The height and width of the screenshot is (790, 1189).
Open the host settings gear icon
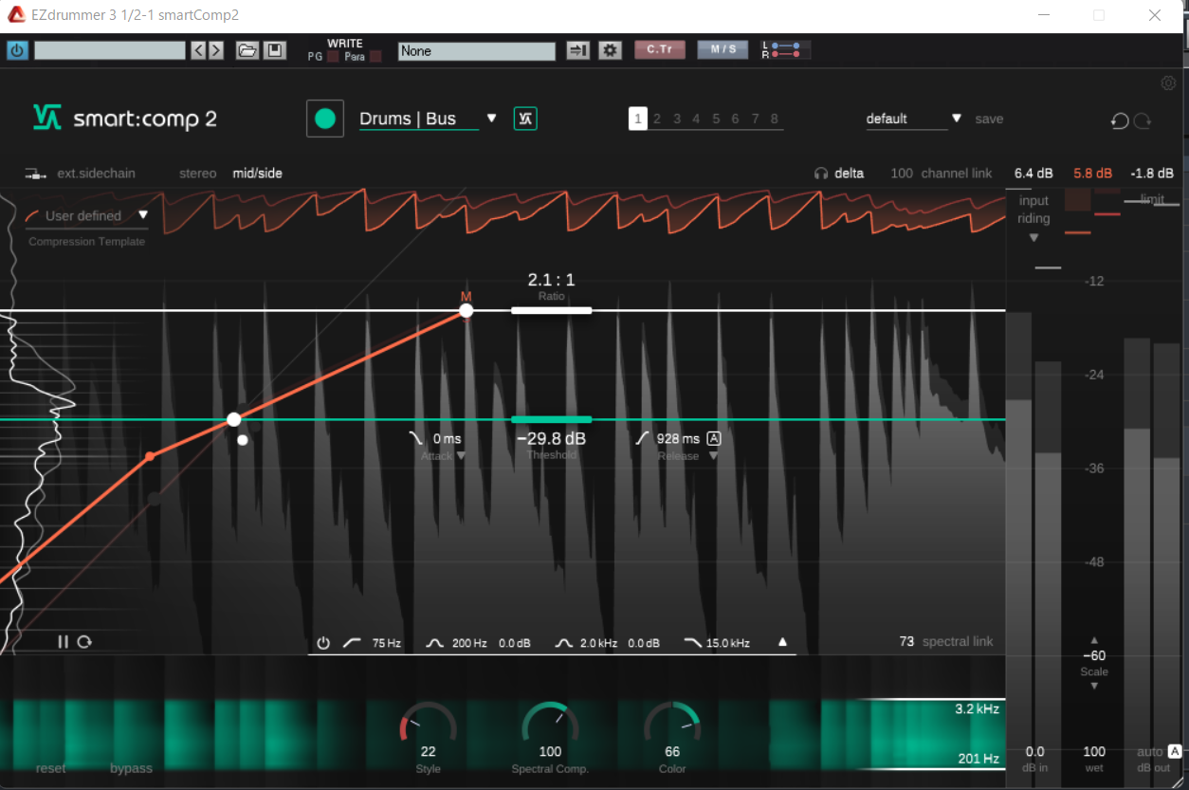611,50
